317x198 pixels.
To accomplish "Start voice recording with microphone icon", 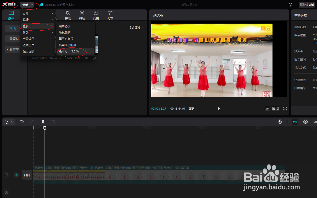I will [280, 122].
